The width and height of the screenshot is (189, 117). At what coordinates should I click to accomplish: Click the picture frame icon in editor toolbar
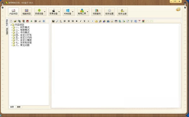[112, 21]
